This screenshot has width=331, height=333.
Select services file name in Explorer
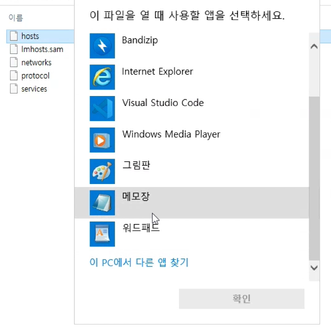[x=34, y=89]
